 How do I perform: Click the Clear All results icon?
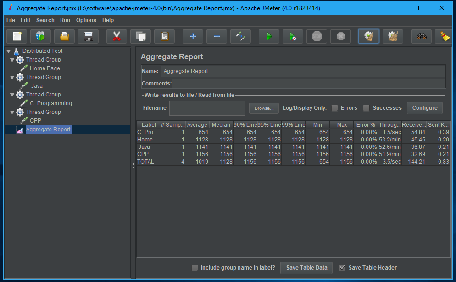pyautogui.click(x=393, y=36)
